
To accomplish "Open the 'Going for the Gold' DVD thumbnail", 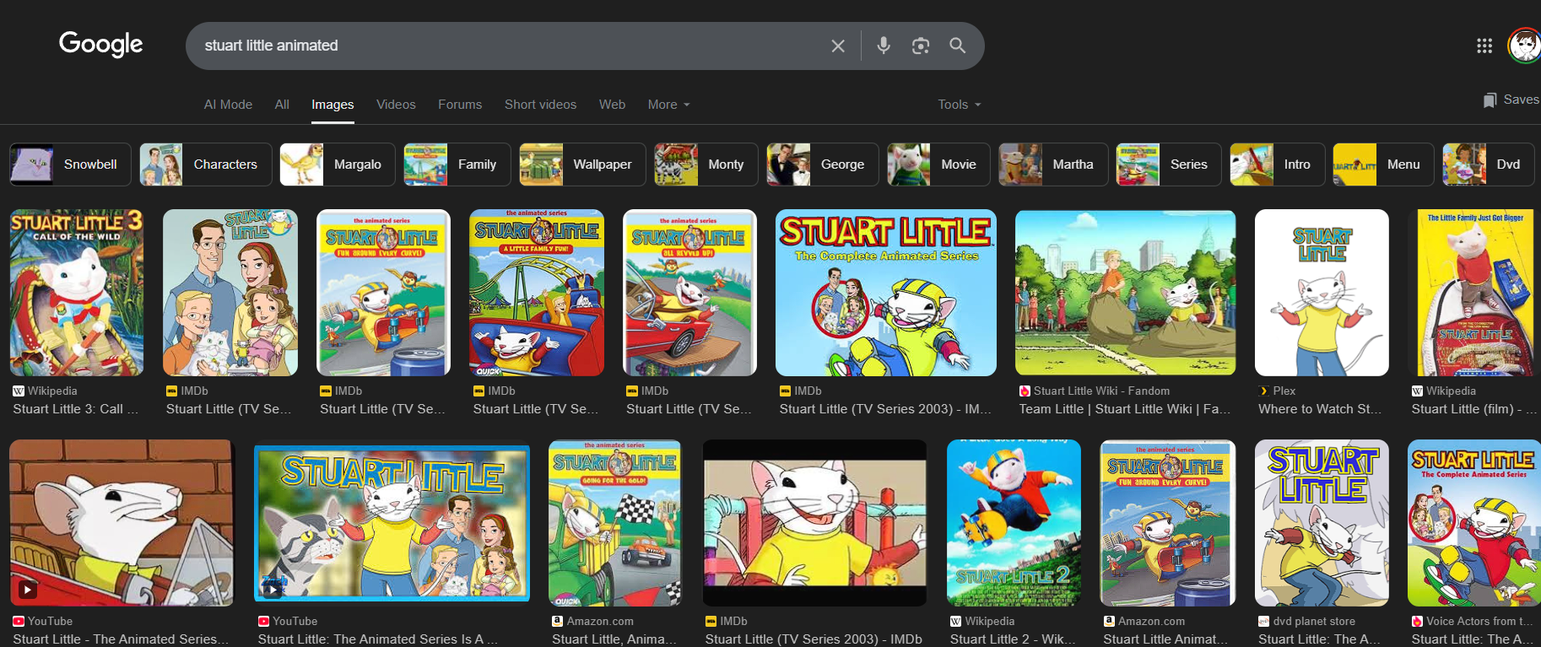I will (x=614, y=523).
